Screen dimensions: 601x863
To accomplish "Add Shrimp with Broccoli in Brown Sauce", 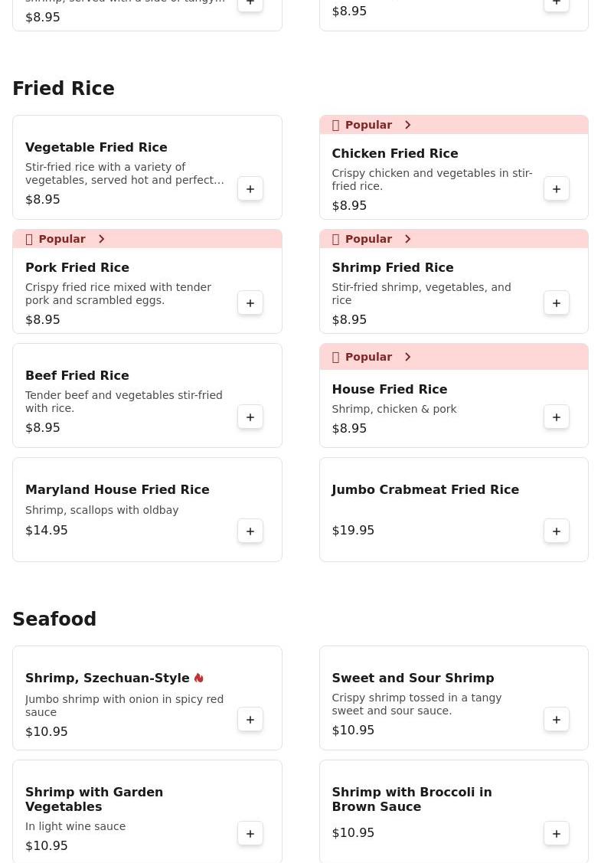I will (x=557, y=834).
